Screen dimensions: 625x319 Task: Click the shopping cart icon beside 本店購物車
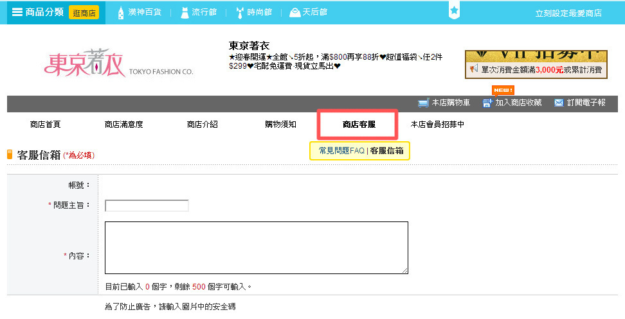pyautogui.click(x=423, y=103)
